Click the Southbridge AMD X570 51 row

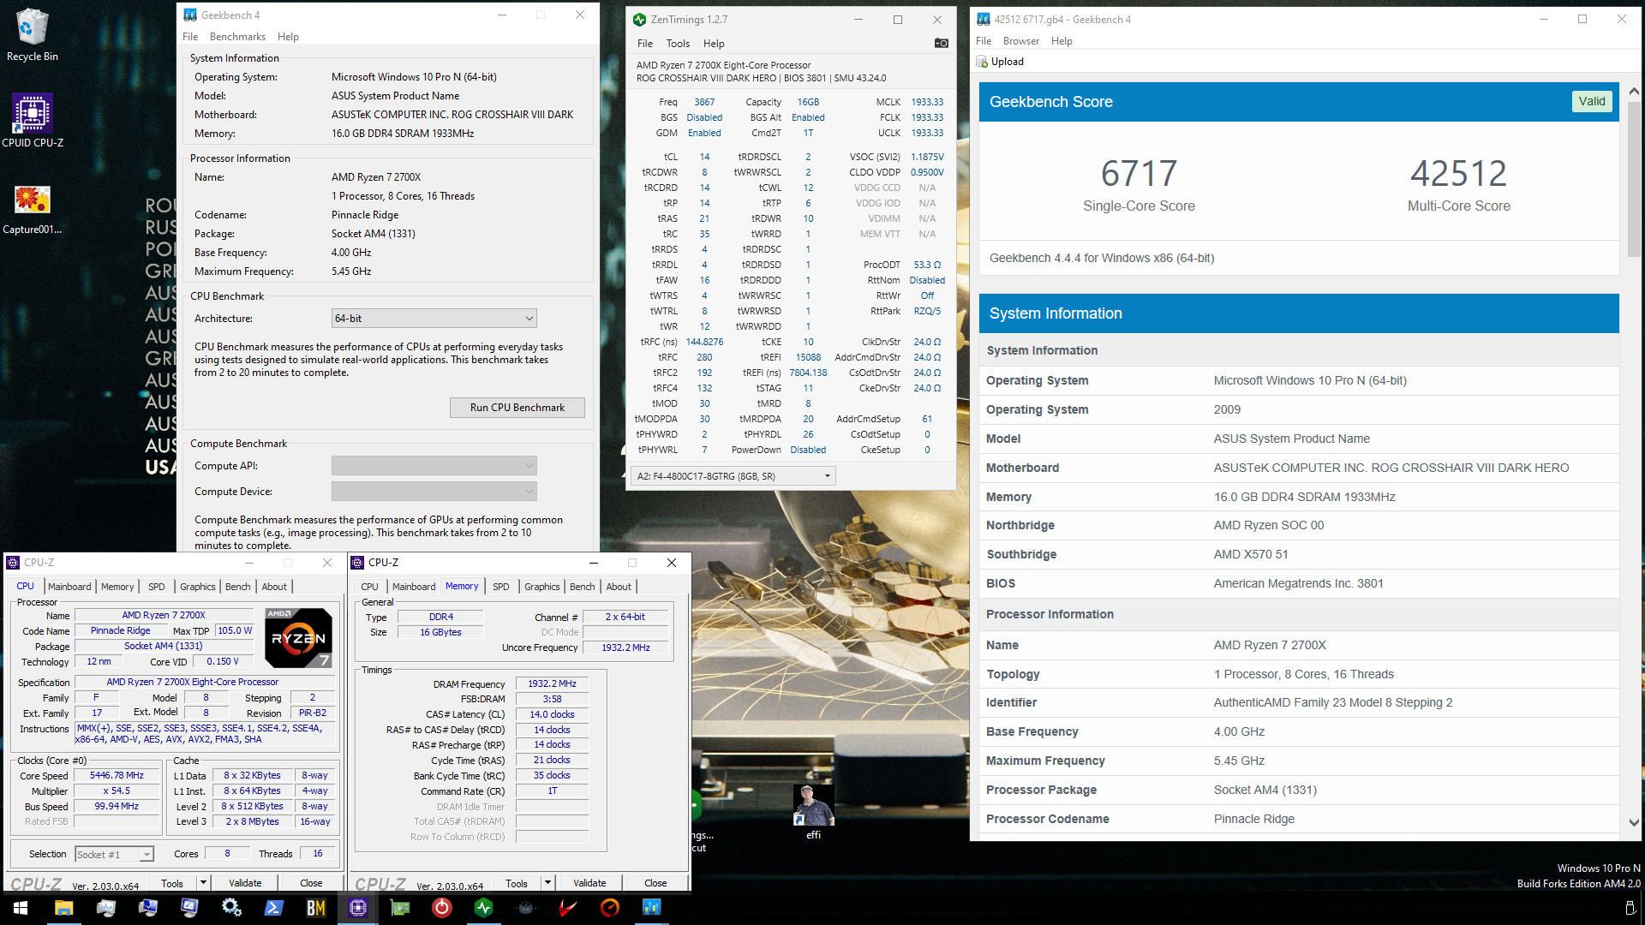(x=1299, y=554)
